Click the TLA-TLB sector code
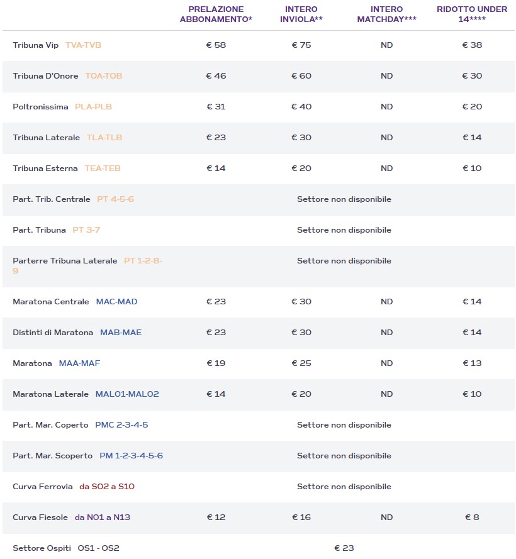 click(104, 138)
